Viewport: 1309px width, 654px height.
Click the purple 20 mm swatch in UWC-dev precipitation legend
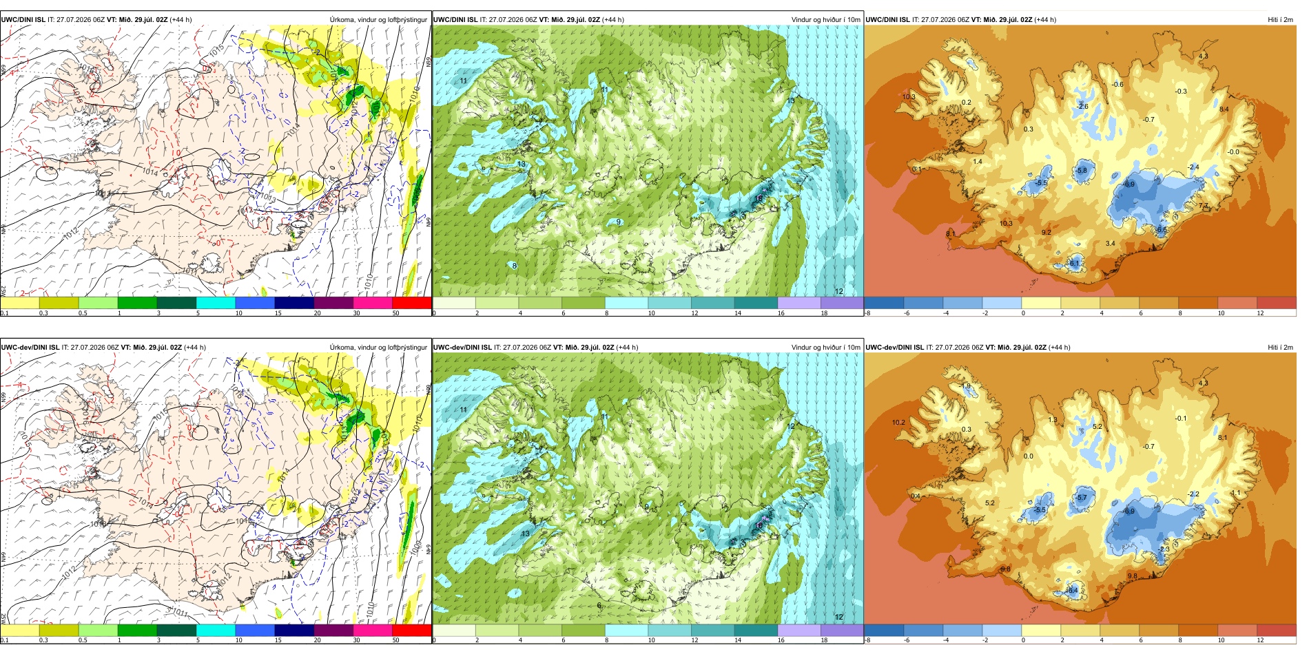(x=333, y=630)
